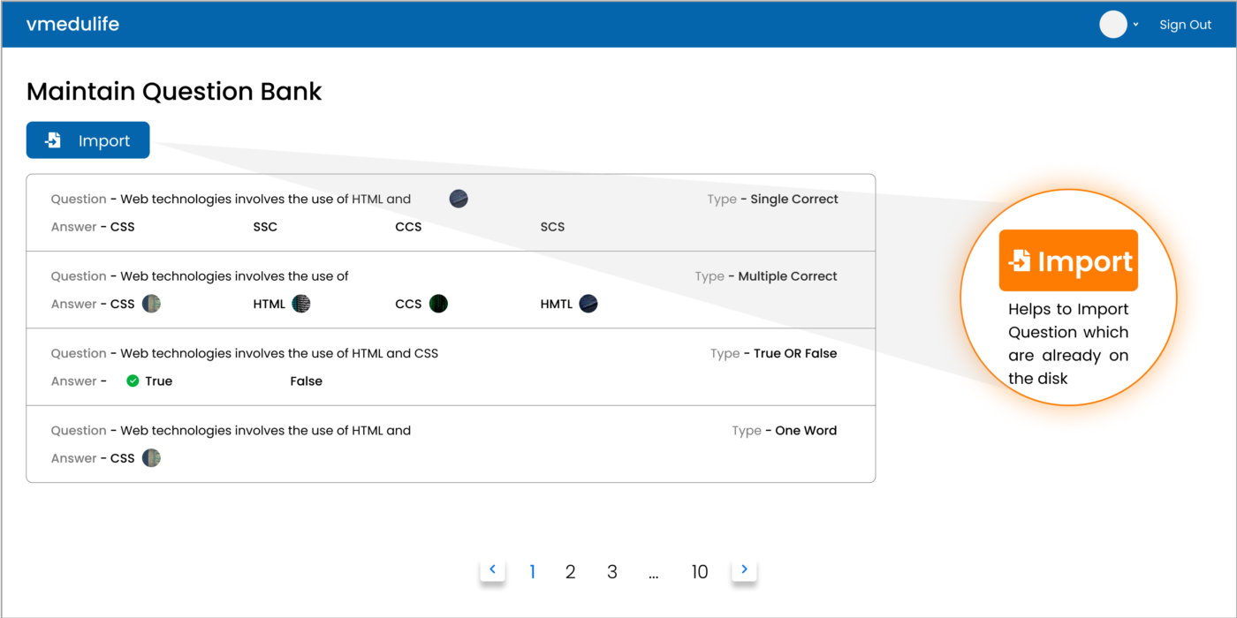The image size is (1237, 618).
Task: Click the vmedulife logo in the header
Action: point(72,25)
